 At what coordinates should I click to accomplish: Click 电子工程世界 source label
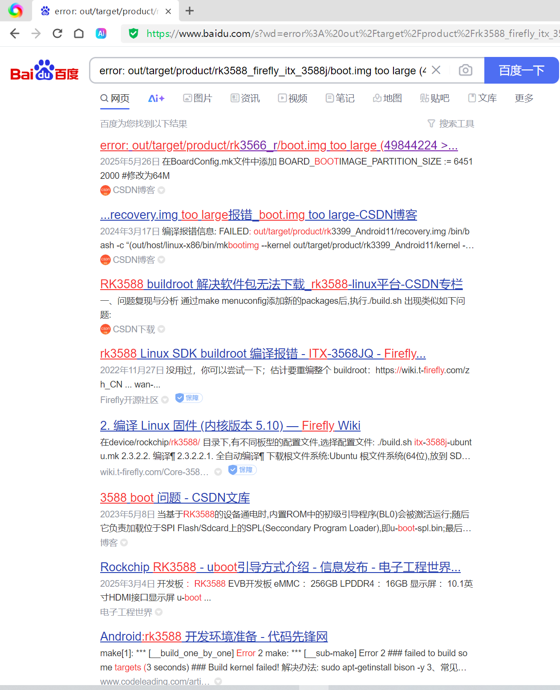click(x=126, y=612)
